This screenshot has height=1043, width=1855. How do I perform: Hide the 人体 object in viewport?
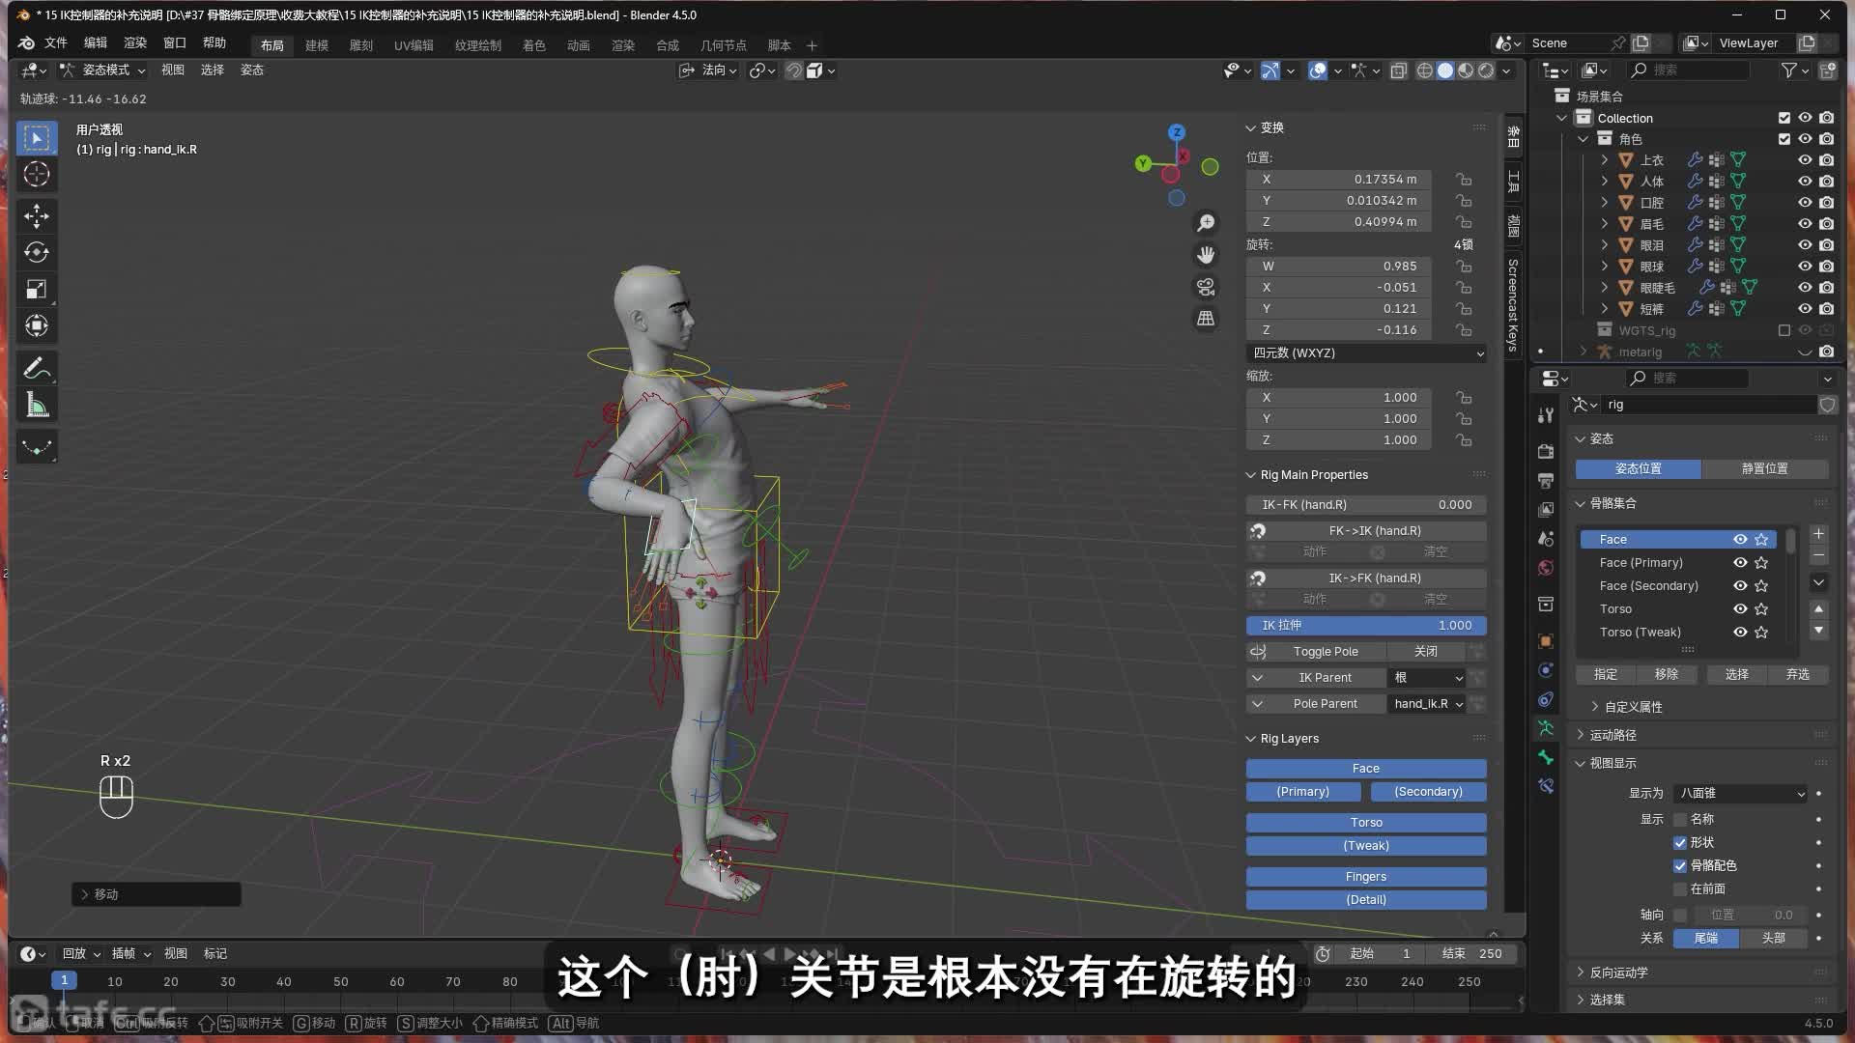[1805, 182]
